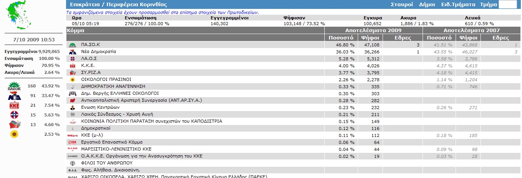
Task: Open the Σταυροί tab in the header
Action: pos(402,5)
